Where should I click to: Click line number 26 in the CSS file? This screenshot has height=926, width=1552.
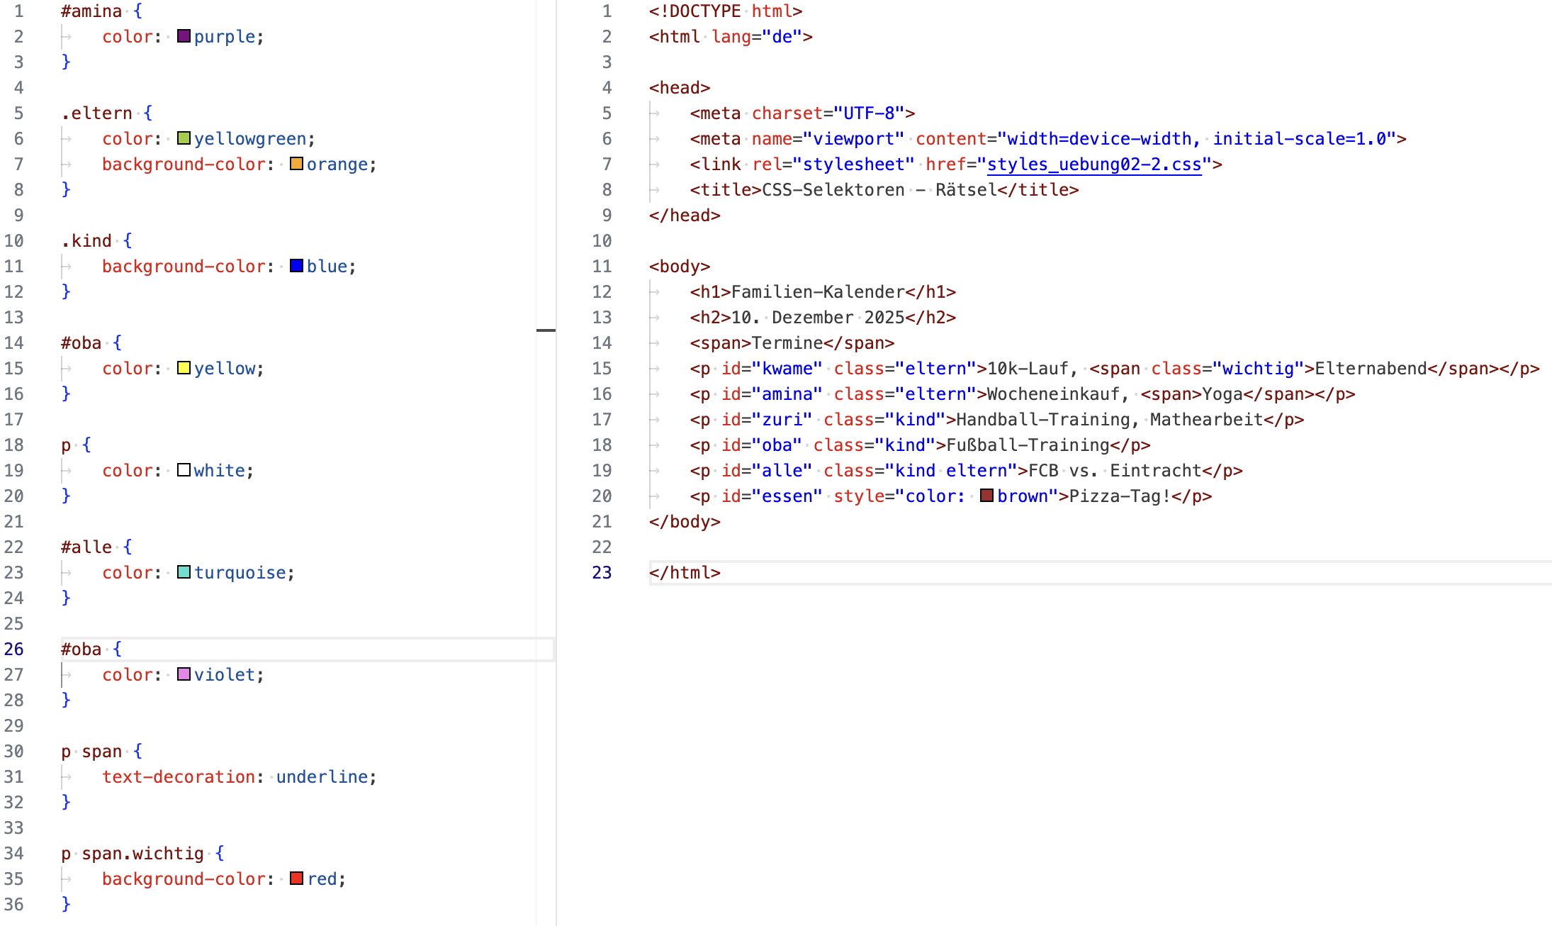tap(15, 649)
